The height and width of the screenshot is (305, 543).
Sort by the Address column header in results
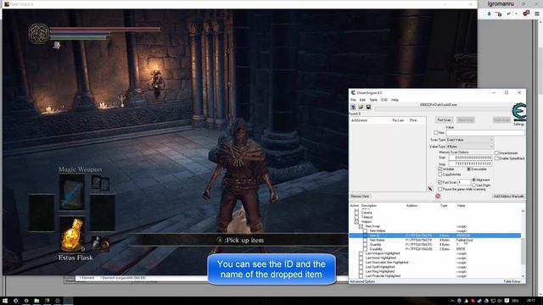359,120
